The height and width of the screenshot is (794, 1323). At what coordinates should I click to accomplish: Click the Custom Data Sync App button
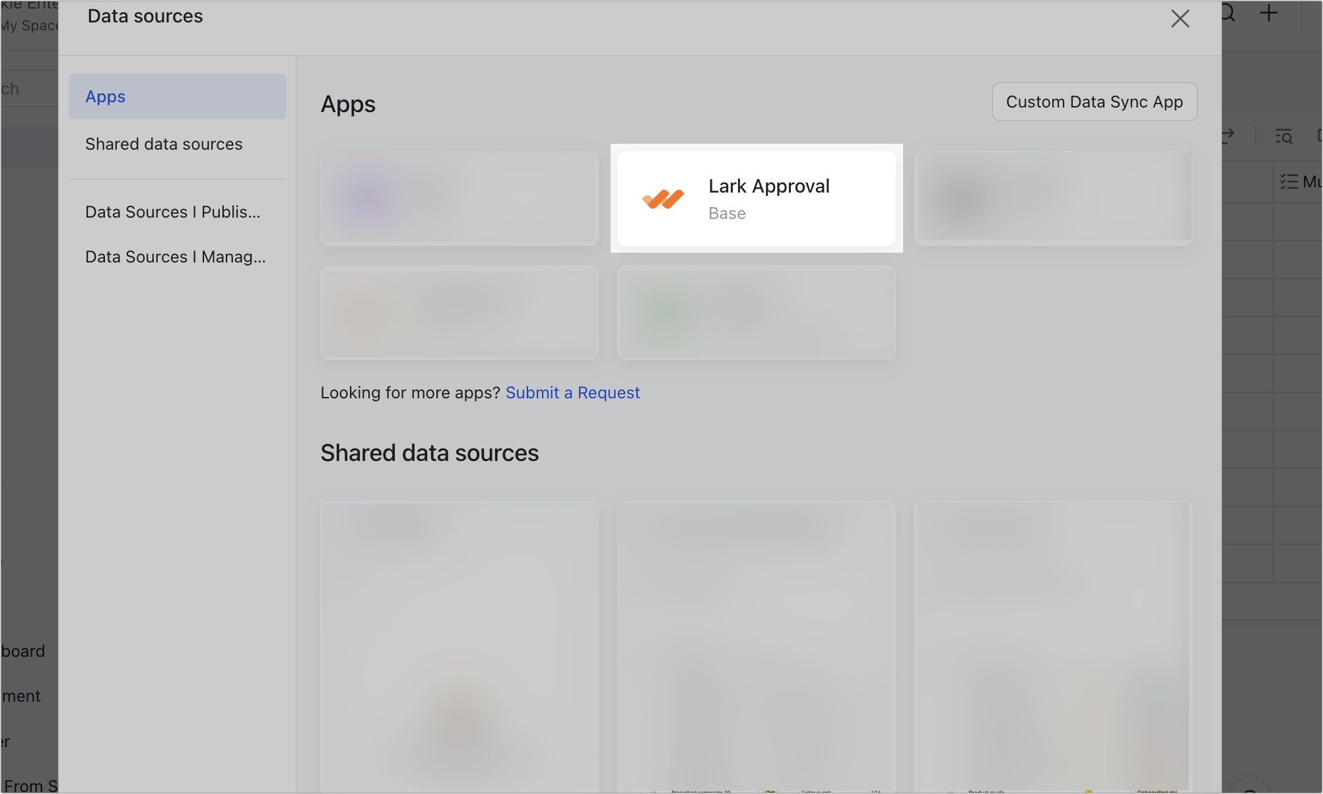coord(1093,102)
